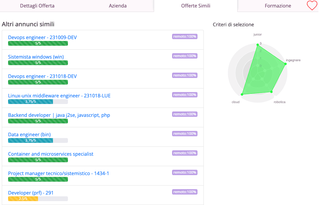Open Sistemista windows (win) listing

(36, 57)
